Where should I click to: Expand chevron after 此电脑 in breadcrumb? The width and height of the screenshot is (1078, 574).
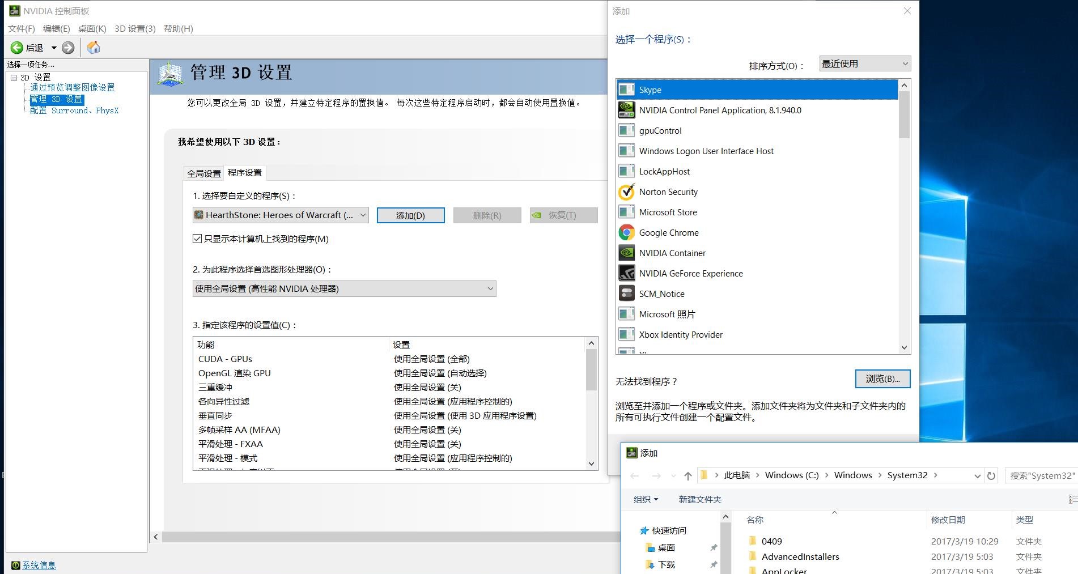pyautogui.click(x=757, y=475)
